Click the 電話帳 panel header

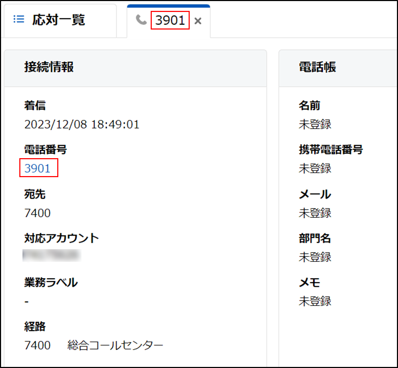coord(317,67)
